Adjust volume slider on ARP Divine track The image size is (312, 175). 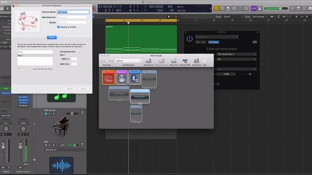point(72,113)
